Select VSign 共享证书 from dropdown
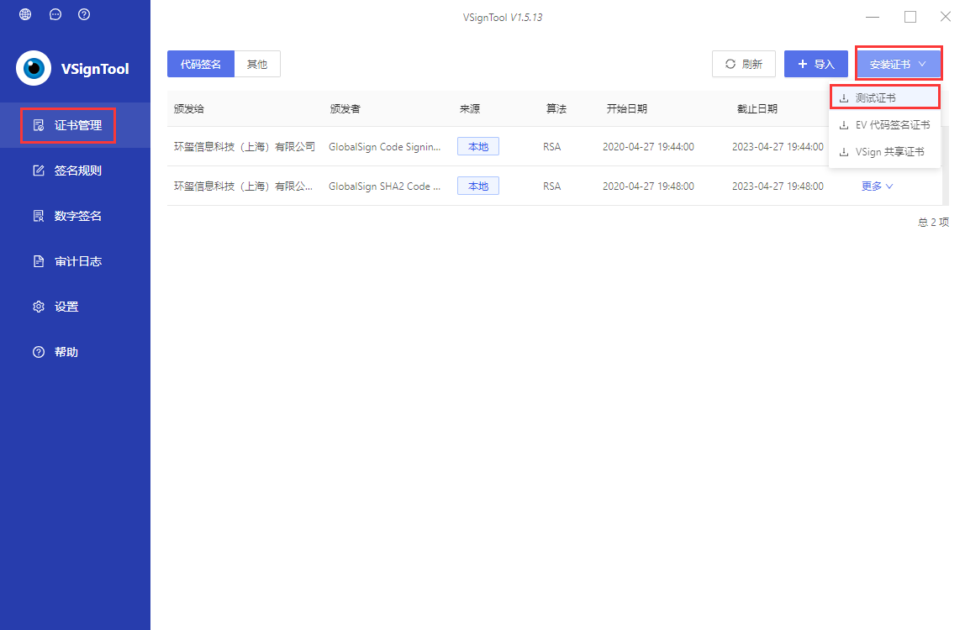 (884, 152)
